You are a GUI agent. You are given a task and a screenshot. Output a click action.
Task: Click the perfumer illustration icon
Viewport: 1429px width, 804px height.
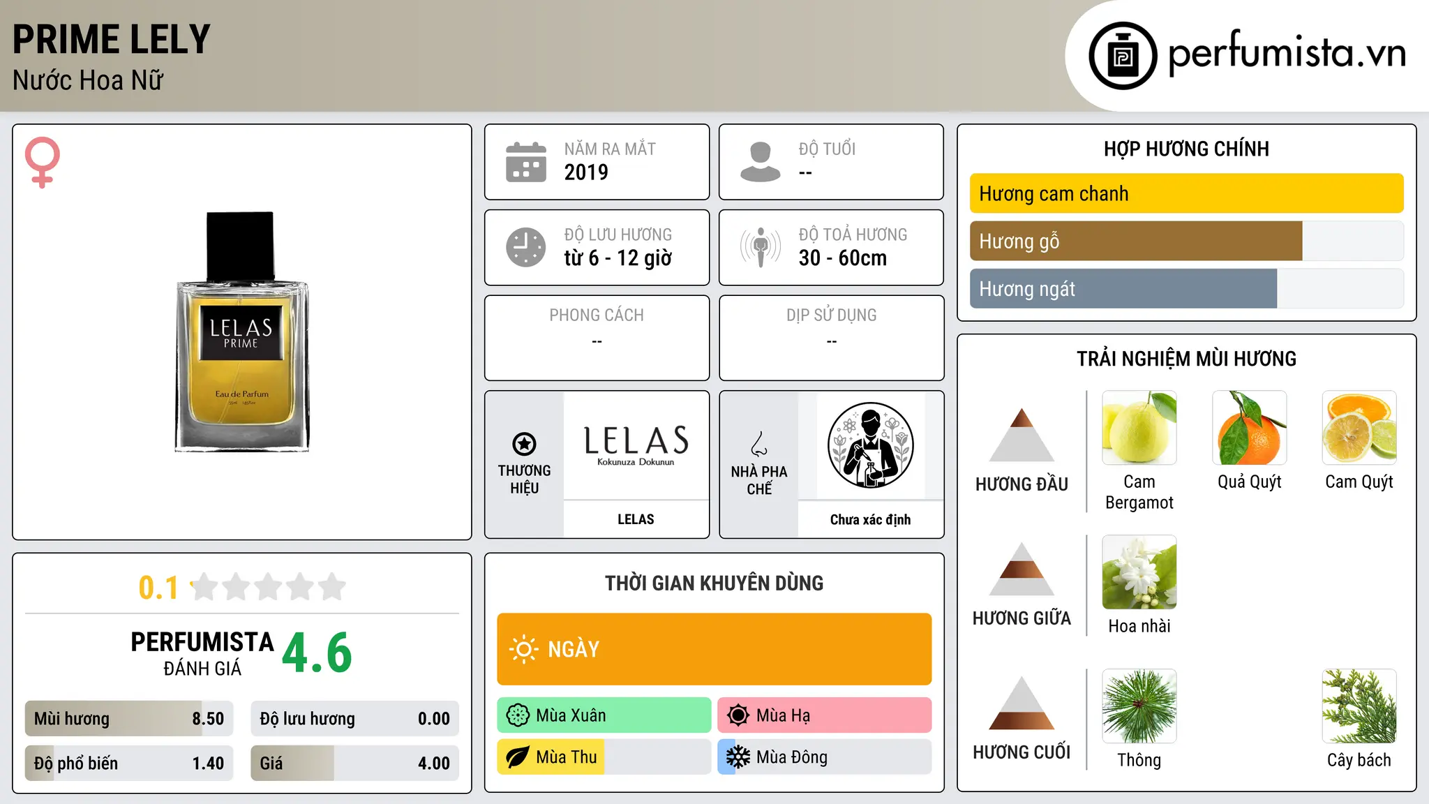click(x=870, y=445)
